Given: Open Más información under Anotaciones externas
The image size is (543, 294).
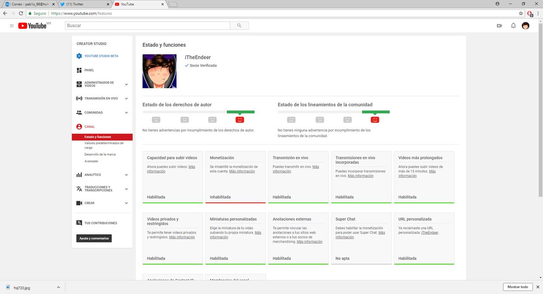Looking at the screenshot, I should (310, 242).
